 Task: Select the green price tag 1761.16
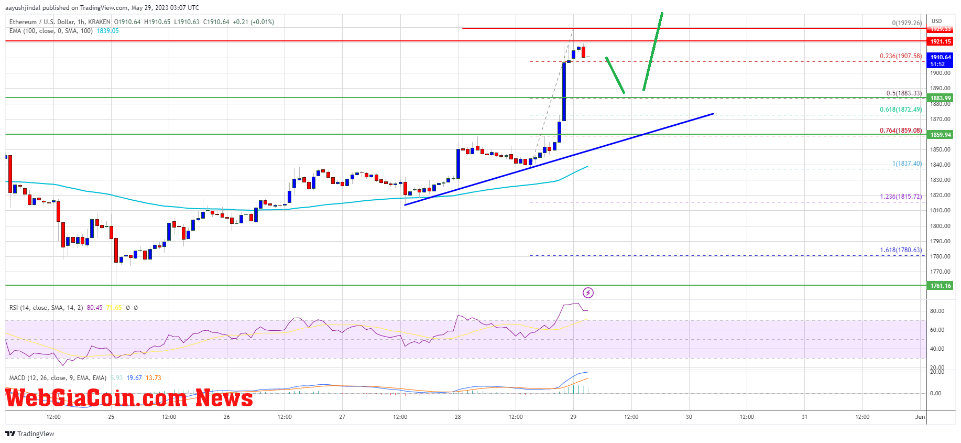point(941,286)
